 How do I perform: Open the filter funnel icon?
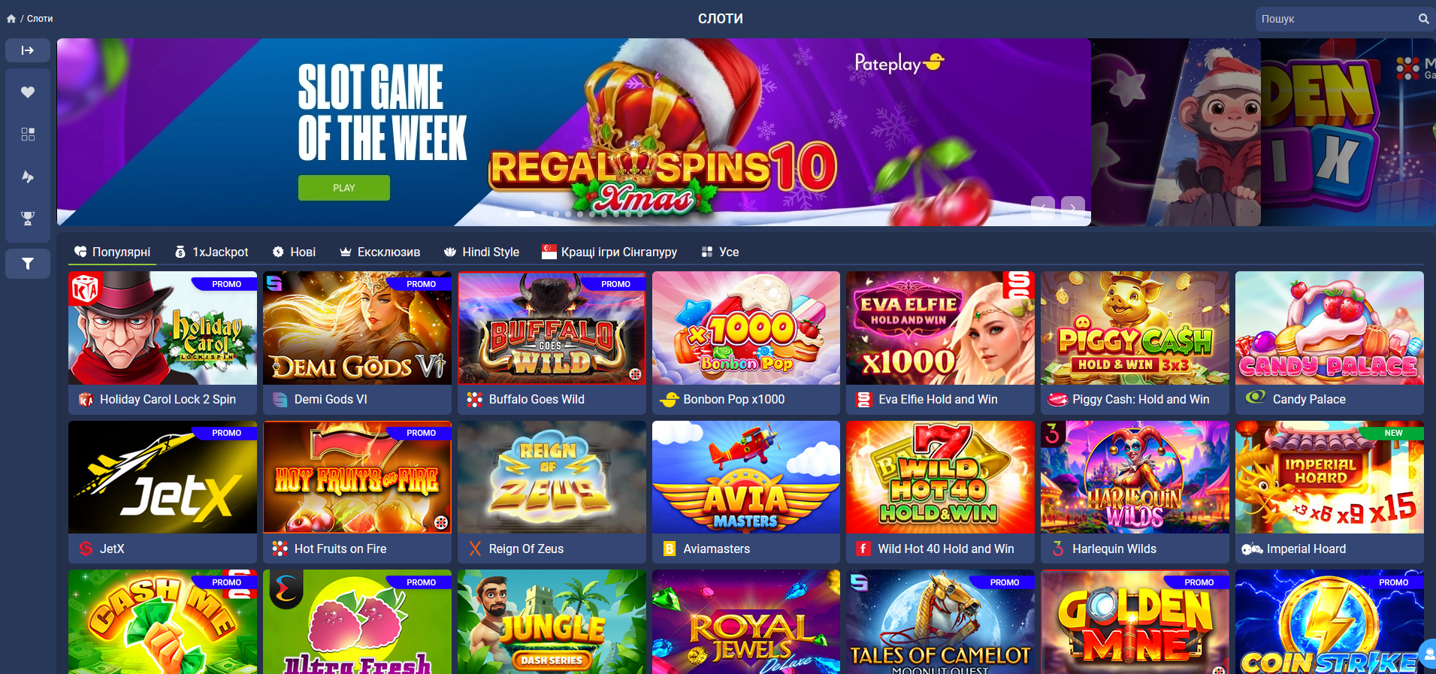pos(28,264)
